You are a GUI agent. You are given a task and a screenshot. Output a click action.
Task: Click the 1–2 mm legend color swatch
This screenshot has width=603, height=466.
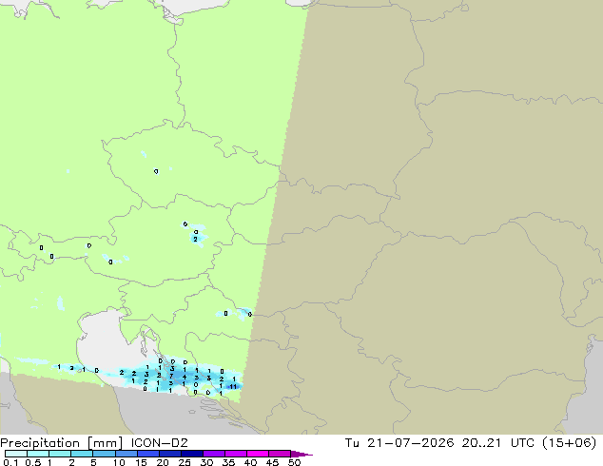coord(60,454)
